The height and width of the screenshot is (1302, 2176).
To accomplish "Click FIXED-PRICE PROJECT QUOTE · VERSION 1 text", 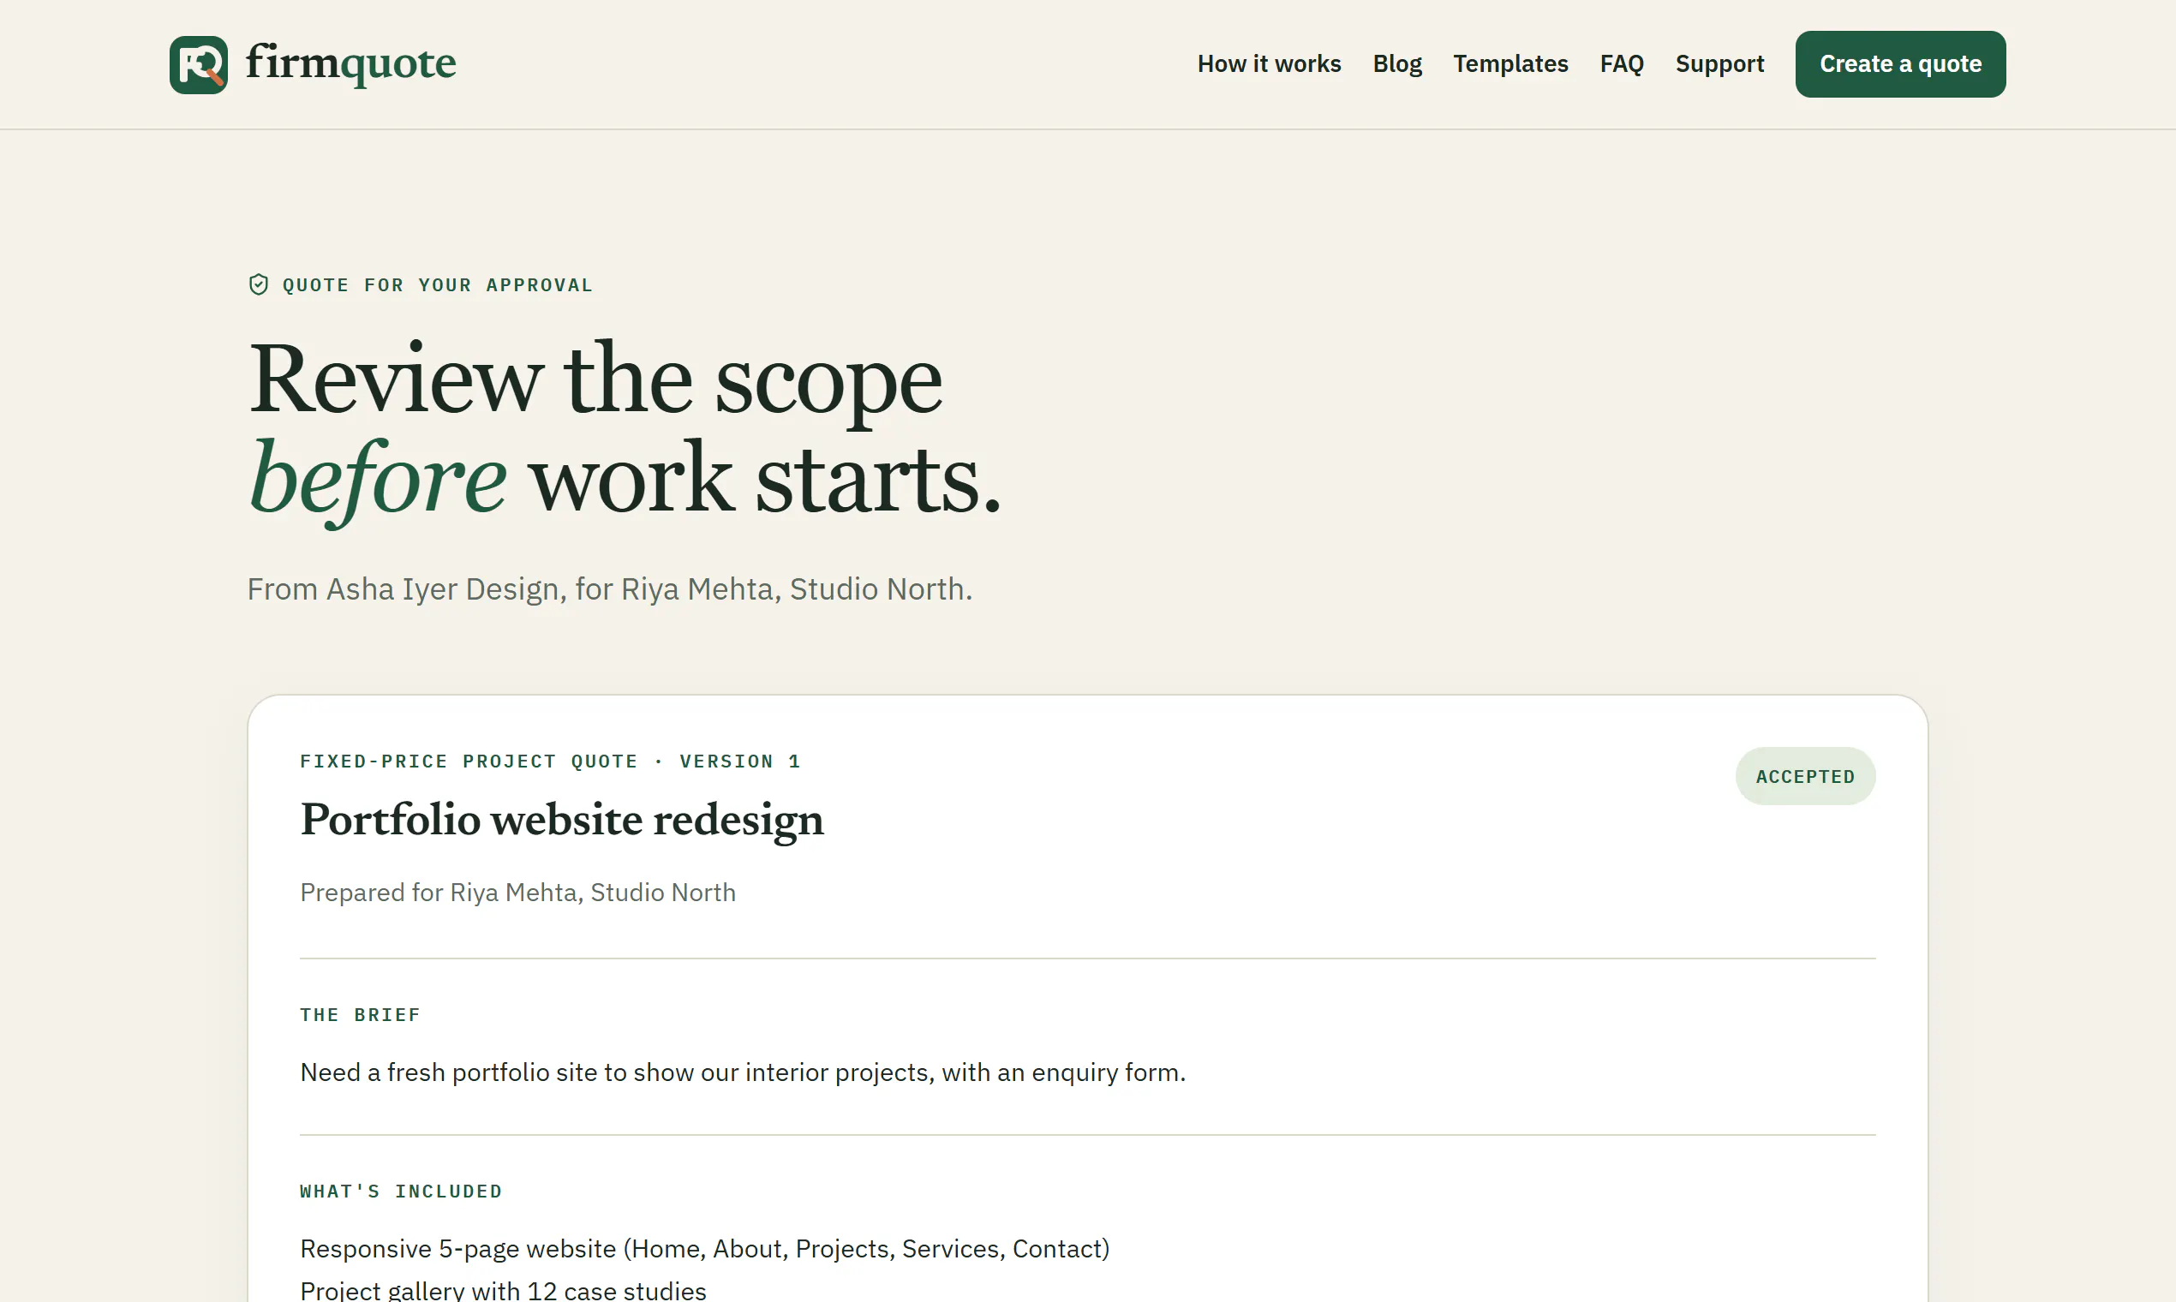I will click(x=550, y=761).
